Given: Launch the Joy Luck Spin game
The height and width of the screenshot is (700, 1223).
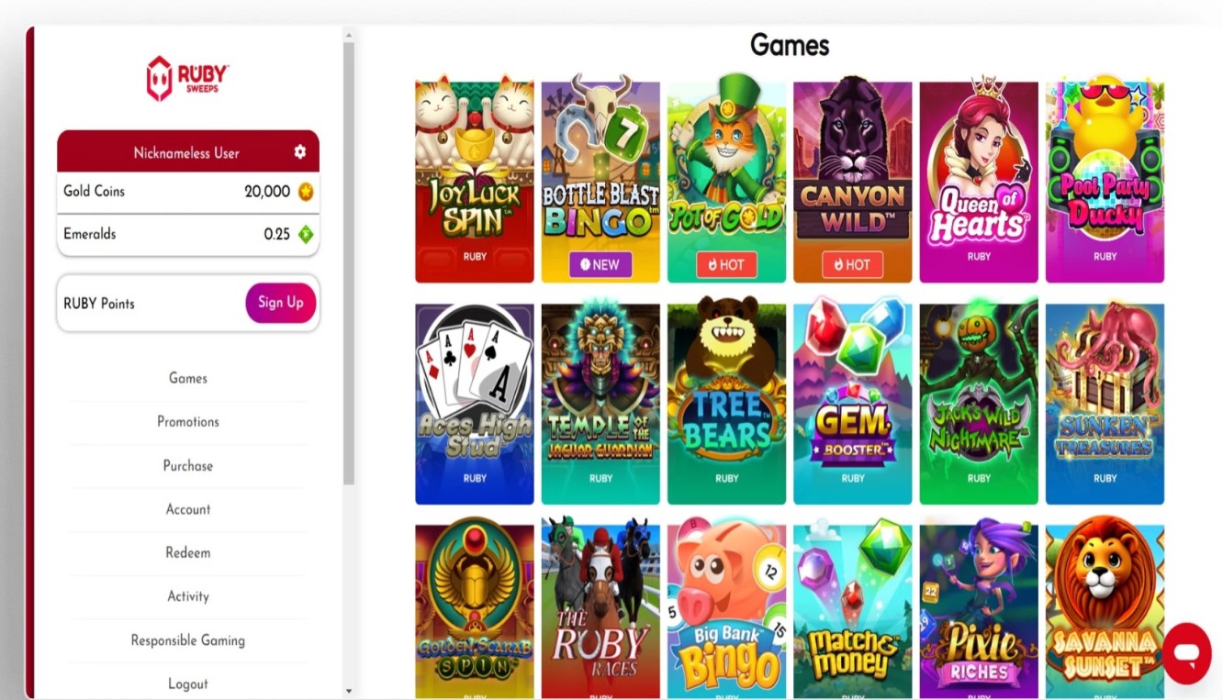Looking at the screenshot, I should coord(475,181).
